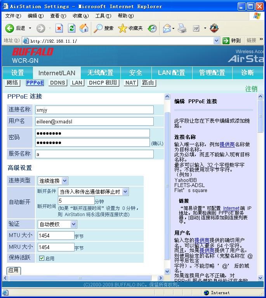Switch to the 无线配置 tab
Image resolution: width=266 pixels, height=298 pixels.
pos(100,73)
